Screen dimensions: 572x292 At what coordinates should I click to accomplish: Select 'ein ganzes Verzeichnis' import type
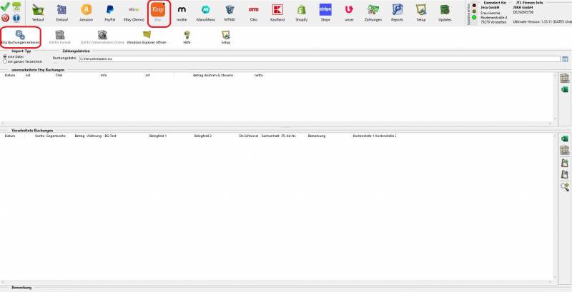coord(6,61)
